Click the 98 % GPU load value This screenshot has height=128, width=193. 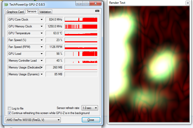click(x=54, y=54)
